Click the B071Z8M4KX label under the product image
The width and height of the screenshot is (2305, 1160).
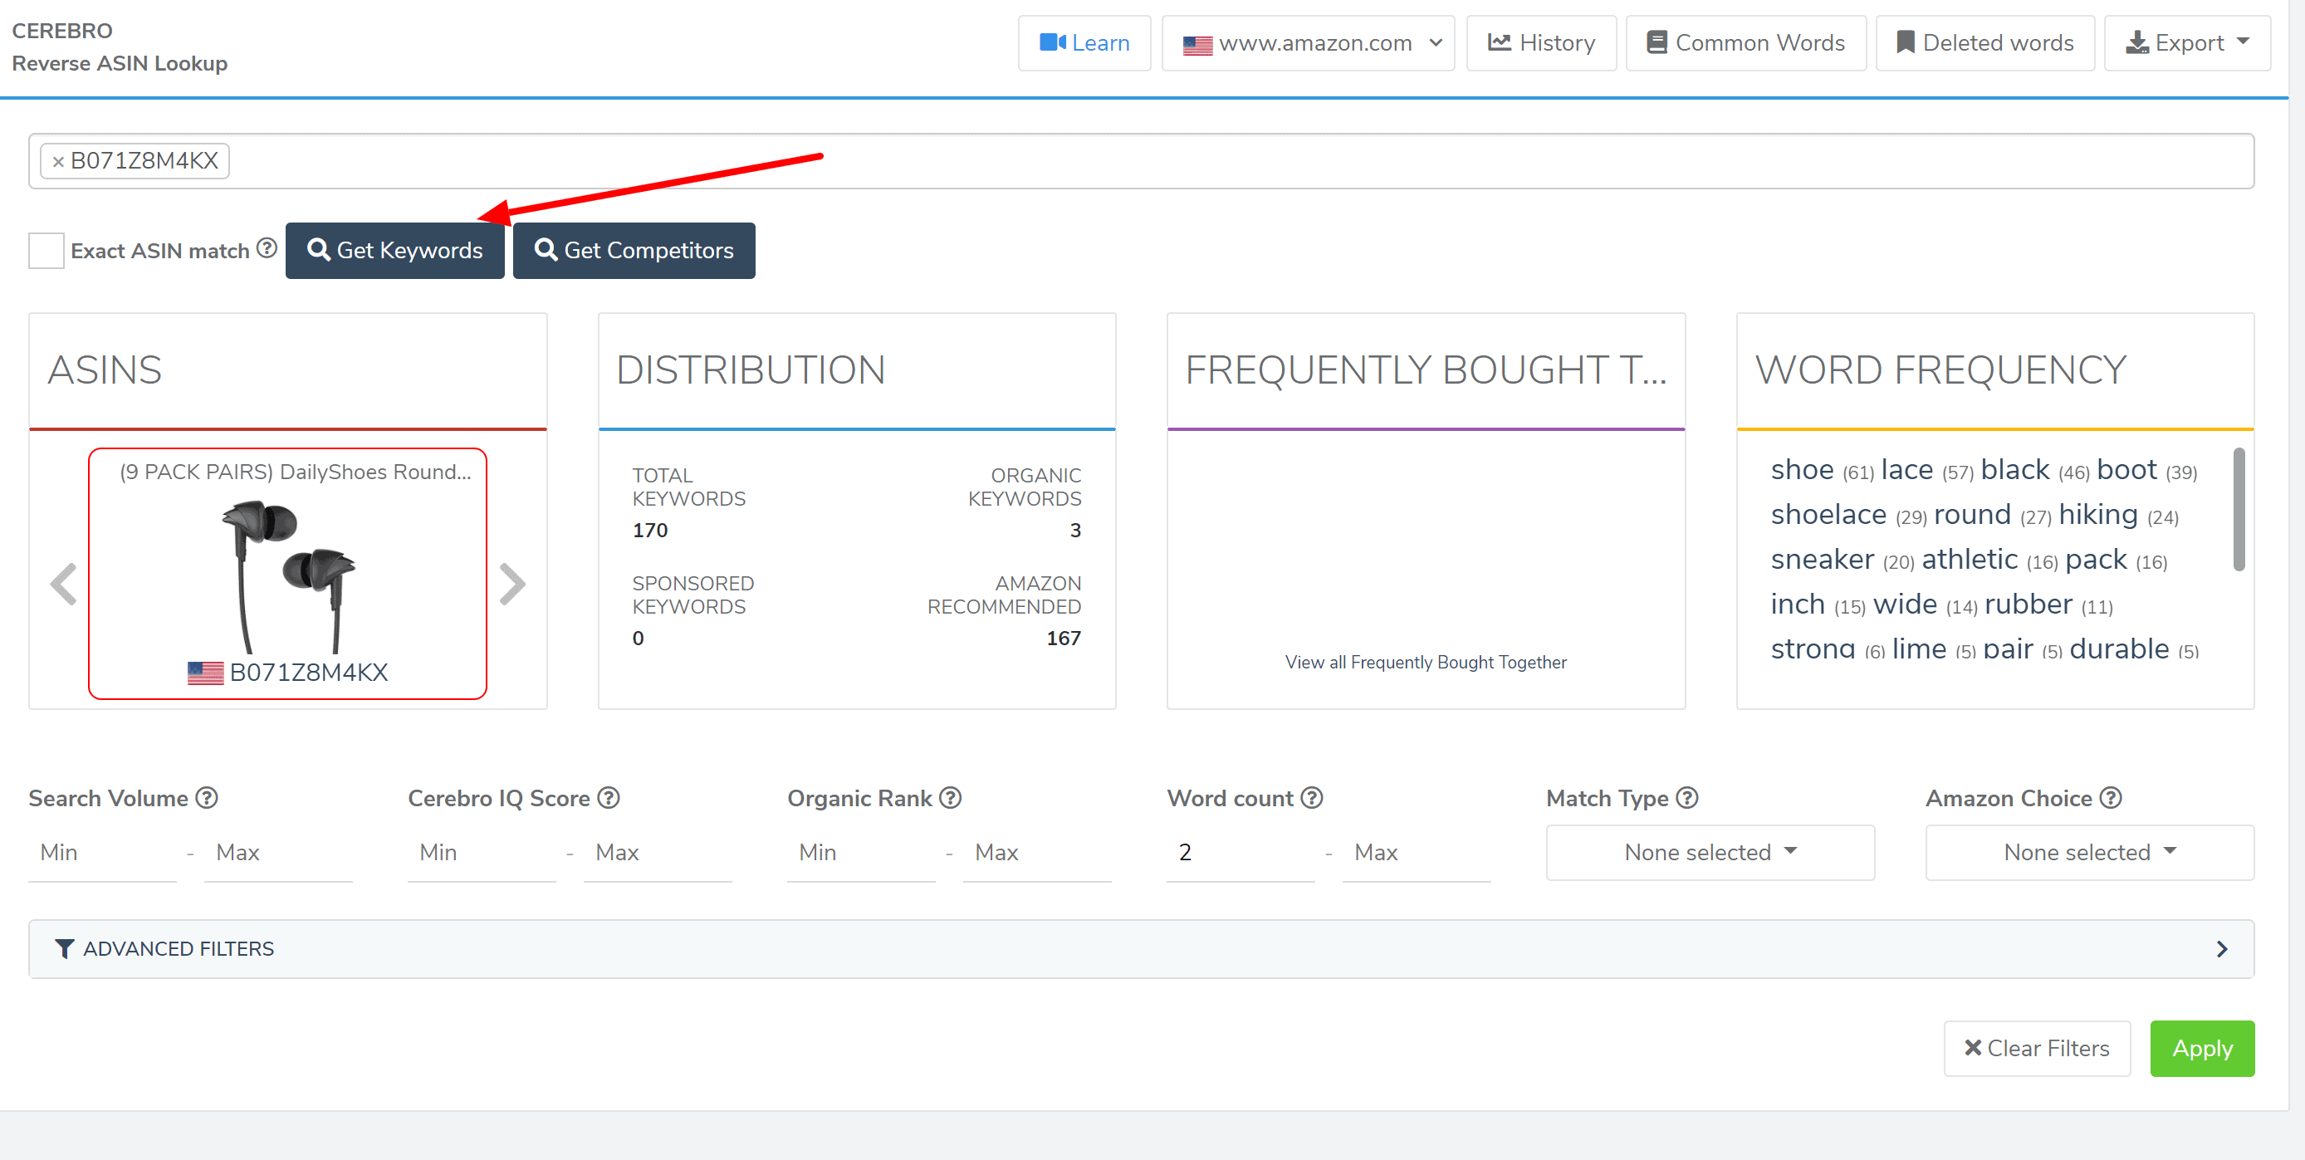(309, 673)
